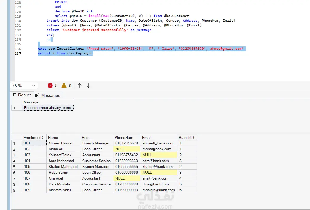Place cursor on line 137 select statement
Image resolution: width=310 pixels, height=210 pixels.
tap(65, 53)
